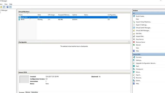
Task: Click the Stop Service icon
Action: (134, 39)
